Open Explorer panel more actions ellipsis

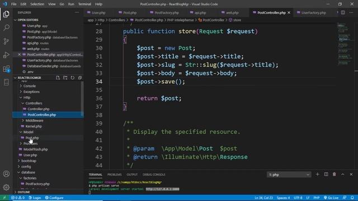[77, 12]
